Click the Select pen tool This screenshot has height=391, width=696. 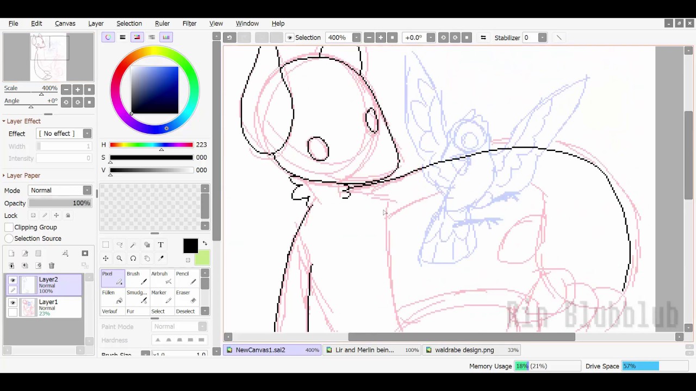[161, 311]
